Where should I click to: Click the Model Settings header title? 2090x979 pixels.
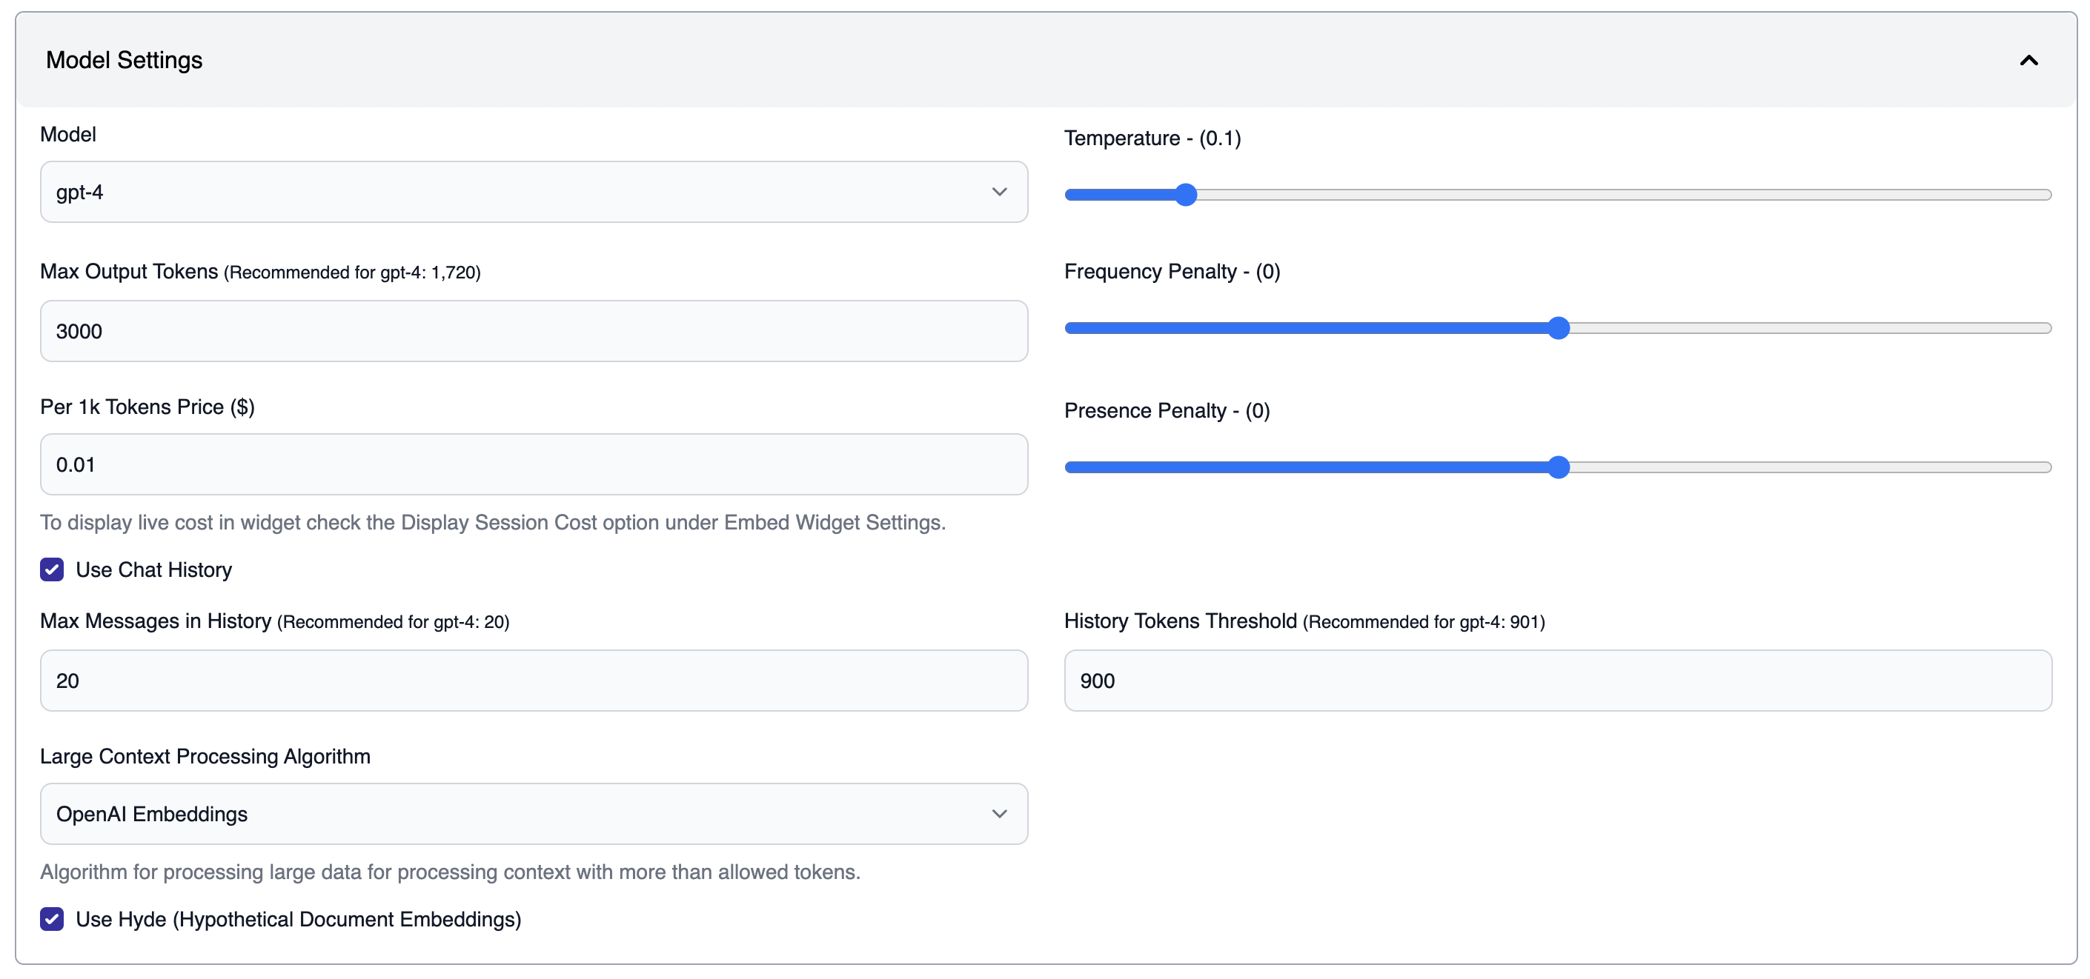pyautogui.click(x=124, y=61)
